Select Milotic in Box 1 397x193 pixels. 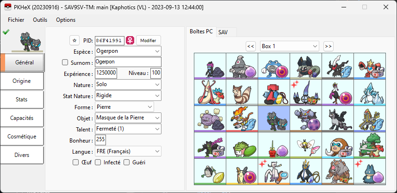click(210, 93)
